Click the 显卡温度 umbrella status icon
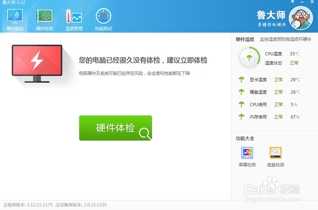Screen dimensions: 318x210 (x=241, y=79)
